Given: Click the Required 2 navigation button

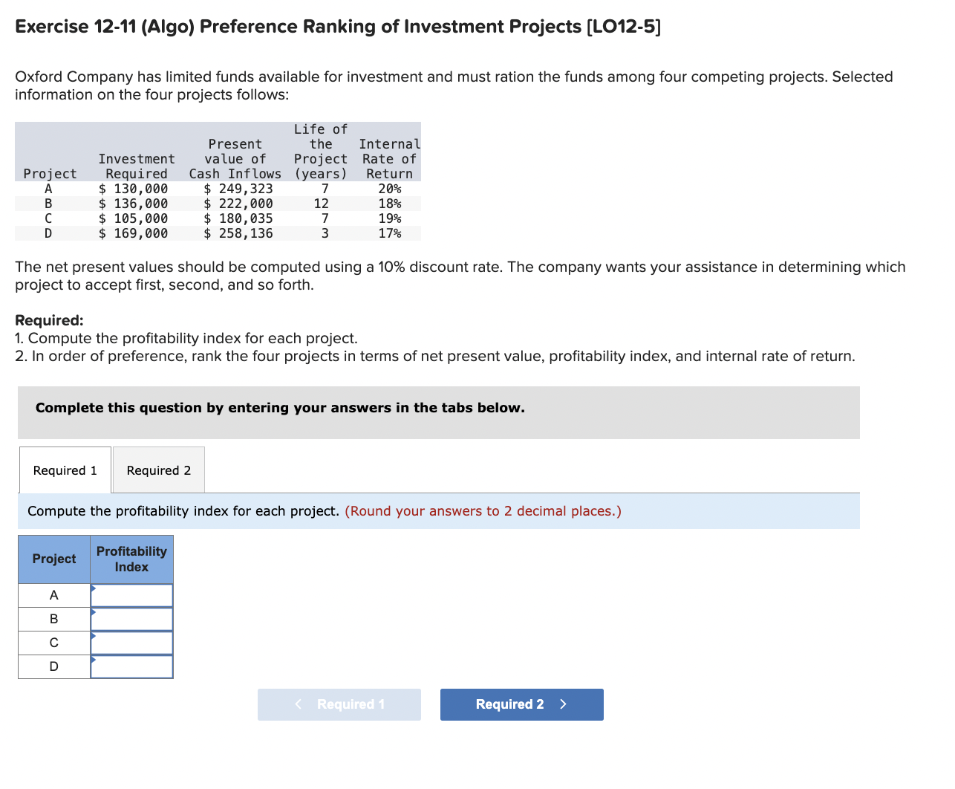Looking at the screenshot, I should coord(521,704).
